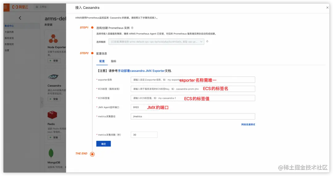Open the hamburger menu in top-left corner
Image resolution: width=333 pixels, height=176 pixels.
coord(5,7)
